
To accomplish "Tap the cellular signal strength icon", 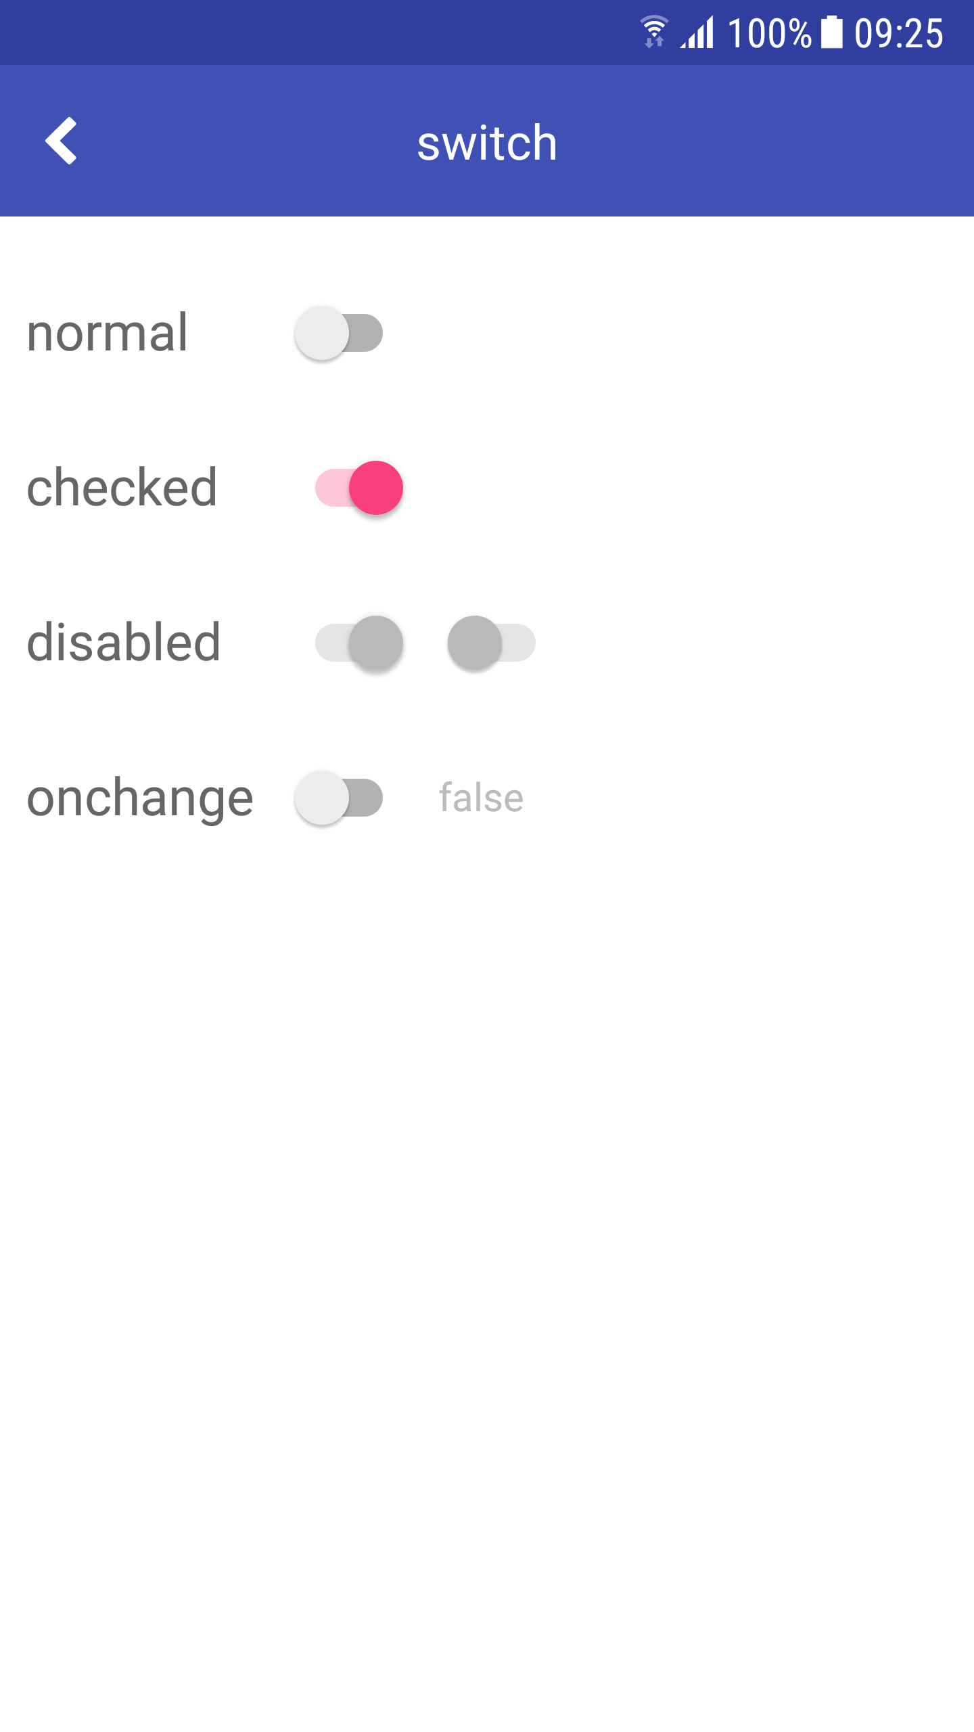I will point(698,32).
